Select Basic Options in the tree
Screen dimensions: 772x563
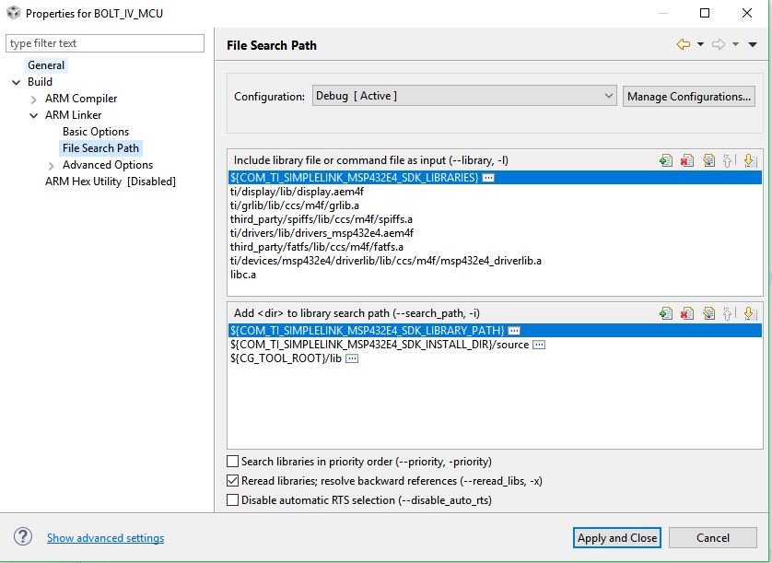[x=96, y=132]
